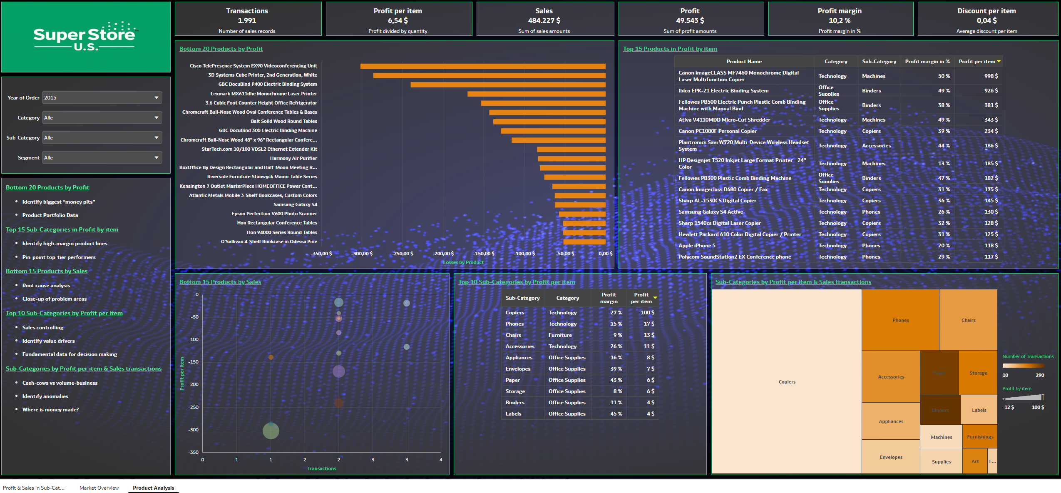The width and height of the screenshot is (1061, 493).
Task: Click Cisco TelePresence loss bar
Action: (x=483, y=66)
